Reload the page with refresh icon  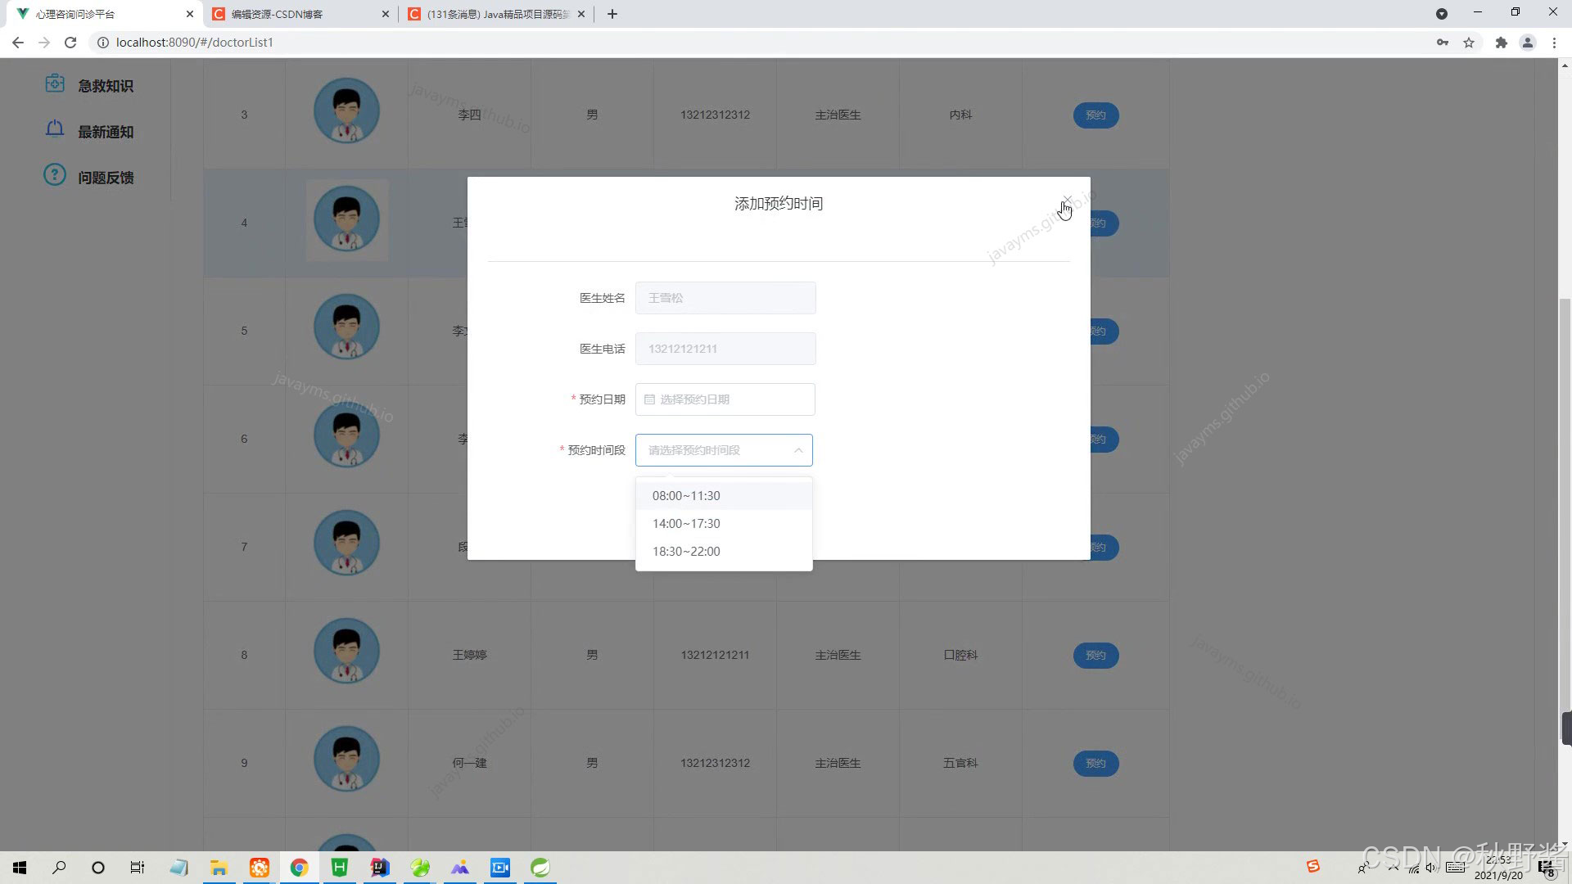70,43
